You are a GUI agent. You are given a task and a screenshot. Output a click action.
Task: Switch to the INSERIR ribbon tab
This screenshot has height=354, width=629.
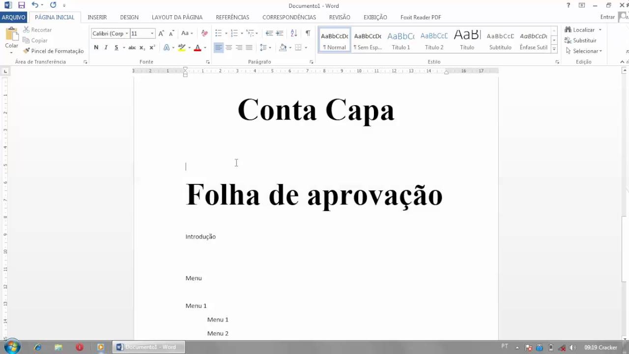(x=97, y=17)
